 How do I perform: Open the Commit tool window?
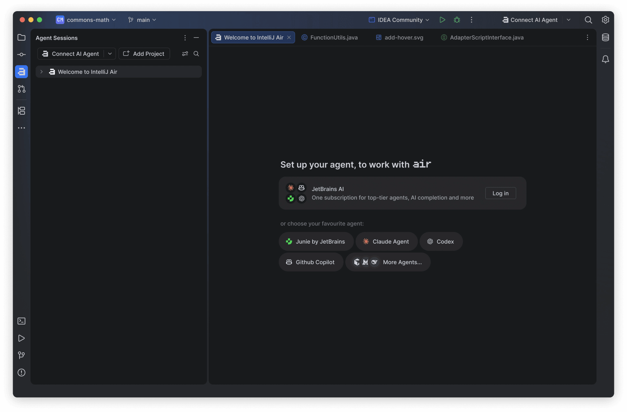click(21, 55)
